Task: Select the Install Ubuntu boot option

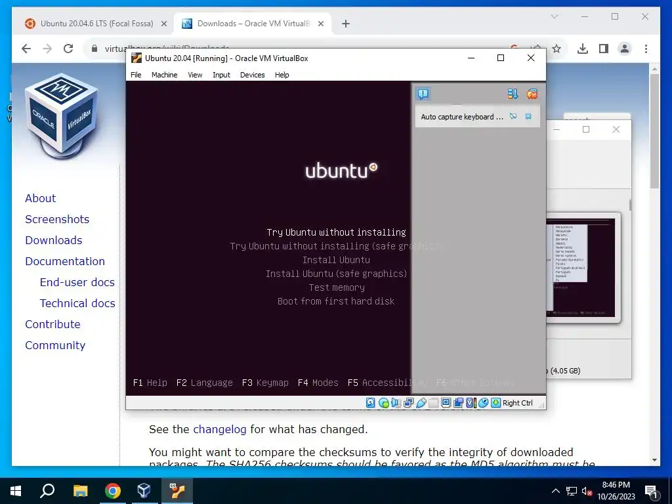Action: (336, 260)
